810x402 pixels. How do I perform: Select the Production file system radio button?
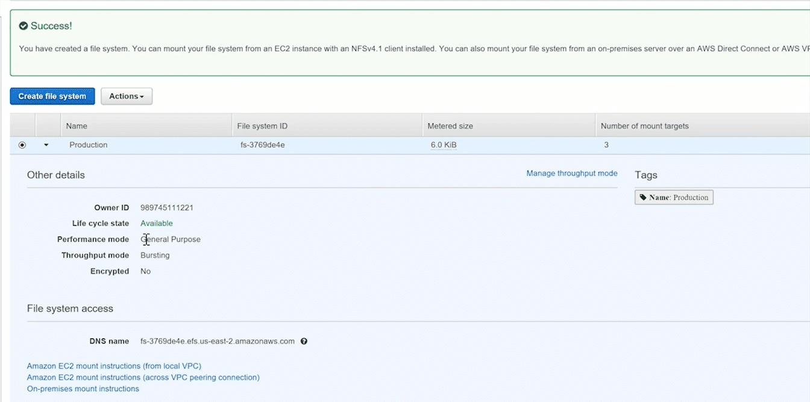tap(22, 145)
